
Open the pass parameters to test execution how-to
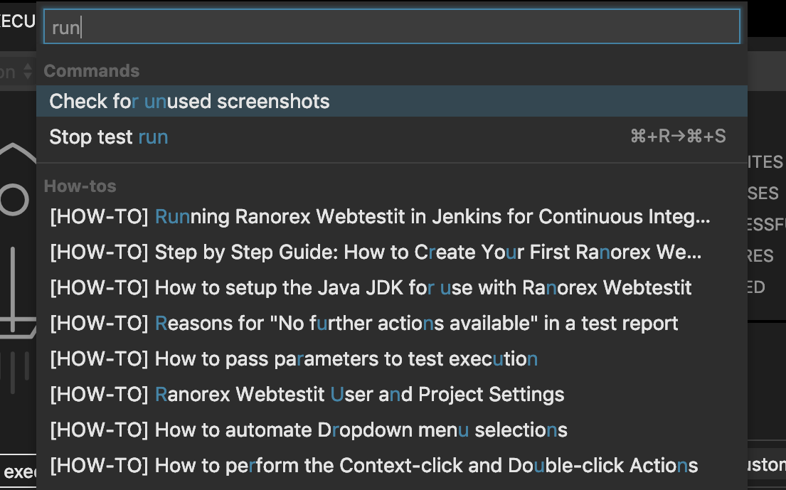[x=293, y=359]
